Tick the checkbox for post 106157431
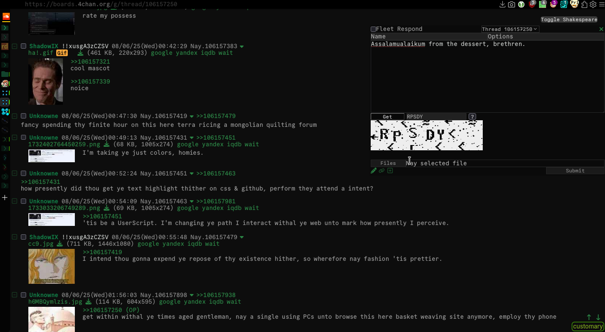 tap(23, 138)
